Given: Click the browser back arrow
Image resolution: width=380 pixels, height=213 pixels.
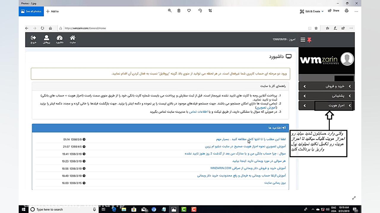Looking at the screenshot, I should point(27,28).
